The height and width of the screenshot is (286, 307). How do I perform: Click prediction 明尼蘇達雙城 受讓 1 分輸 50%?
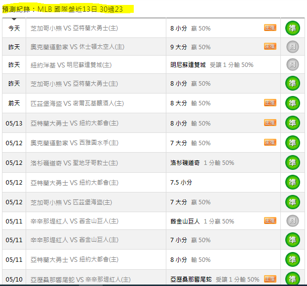tap(212, 65)
